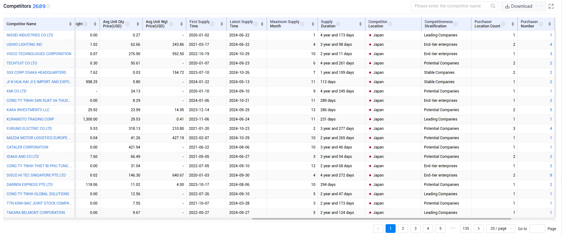Screen dimensions: 562x236
Task: Click purchaser number 5 for KAKA INVESTMENTS
Action: coord(551,110)
